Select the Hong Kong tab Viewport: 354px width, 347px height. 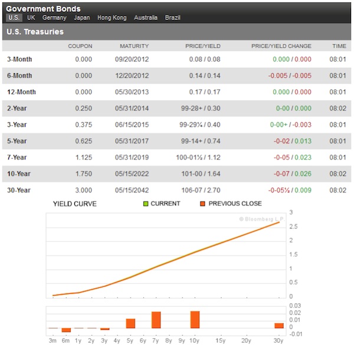(x=112, y=18)
